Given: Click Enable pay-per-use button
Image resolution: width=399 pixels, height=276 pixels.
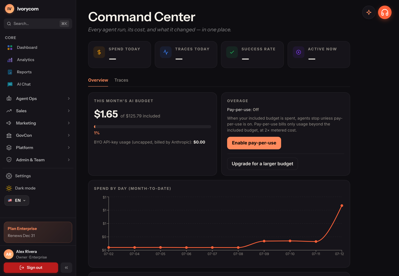Looking at the screenshot, I should pos(254,143).
